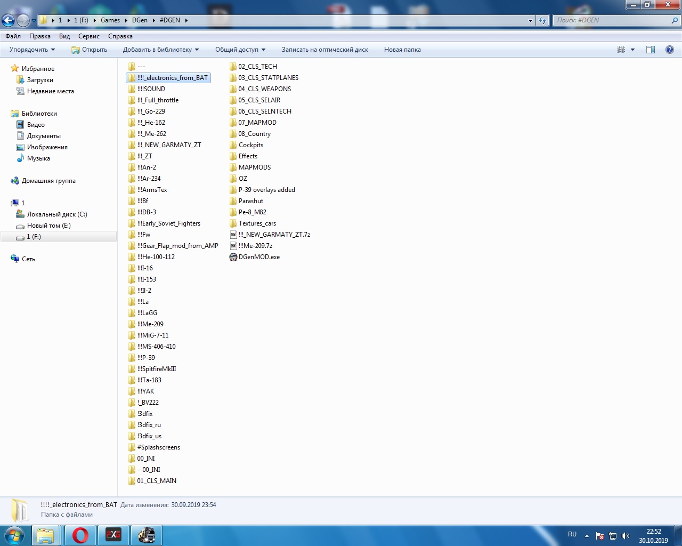Refresh the #DGEN folder view
682x546 pixels.
[542, 20]
